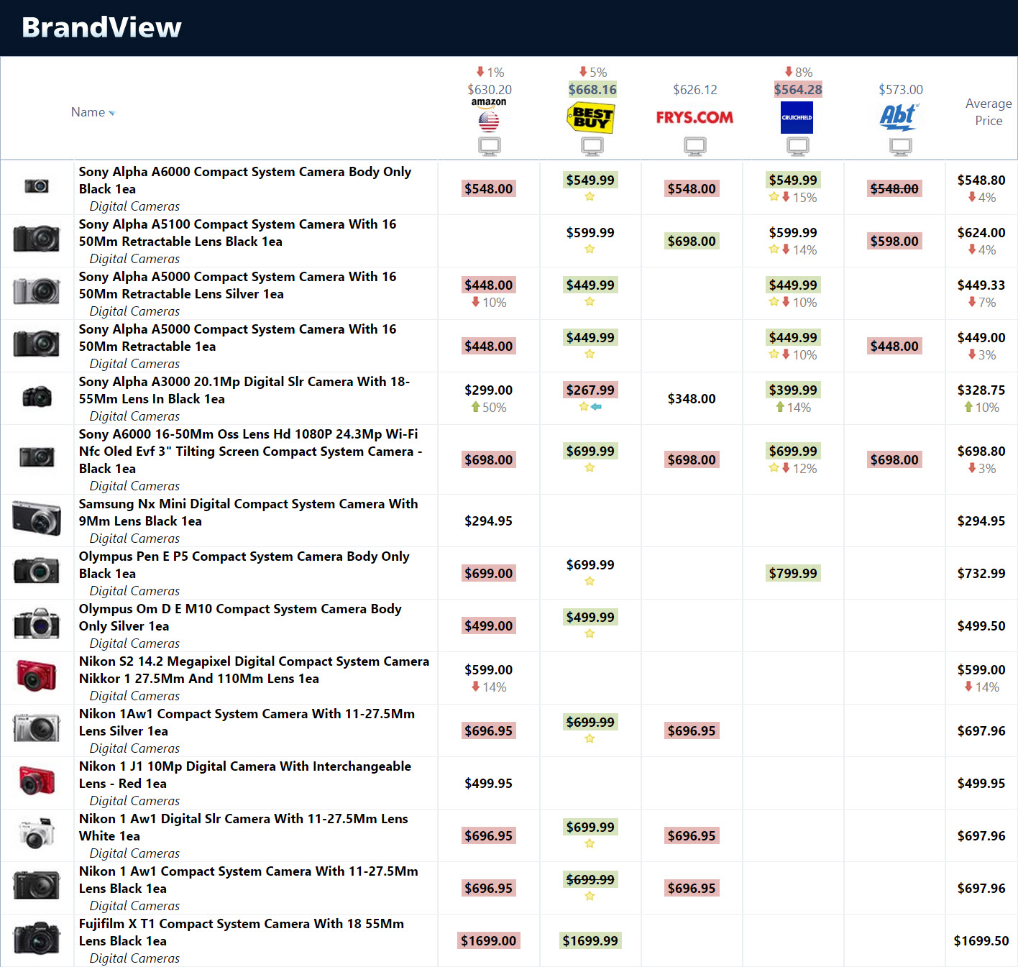This screenshot has width=1018, height=967.
Task: Open Nikon S2 14.2 Megapixel product link
Action: click(254, 669)
